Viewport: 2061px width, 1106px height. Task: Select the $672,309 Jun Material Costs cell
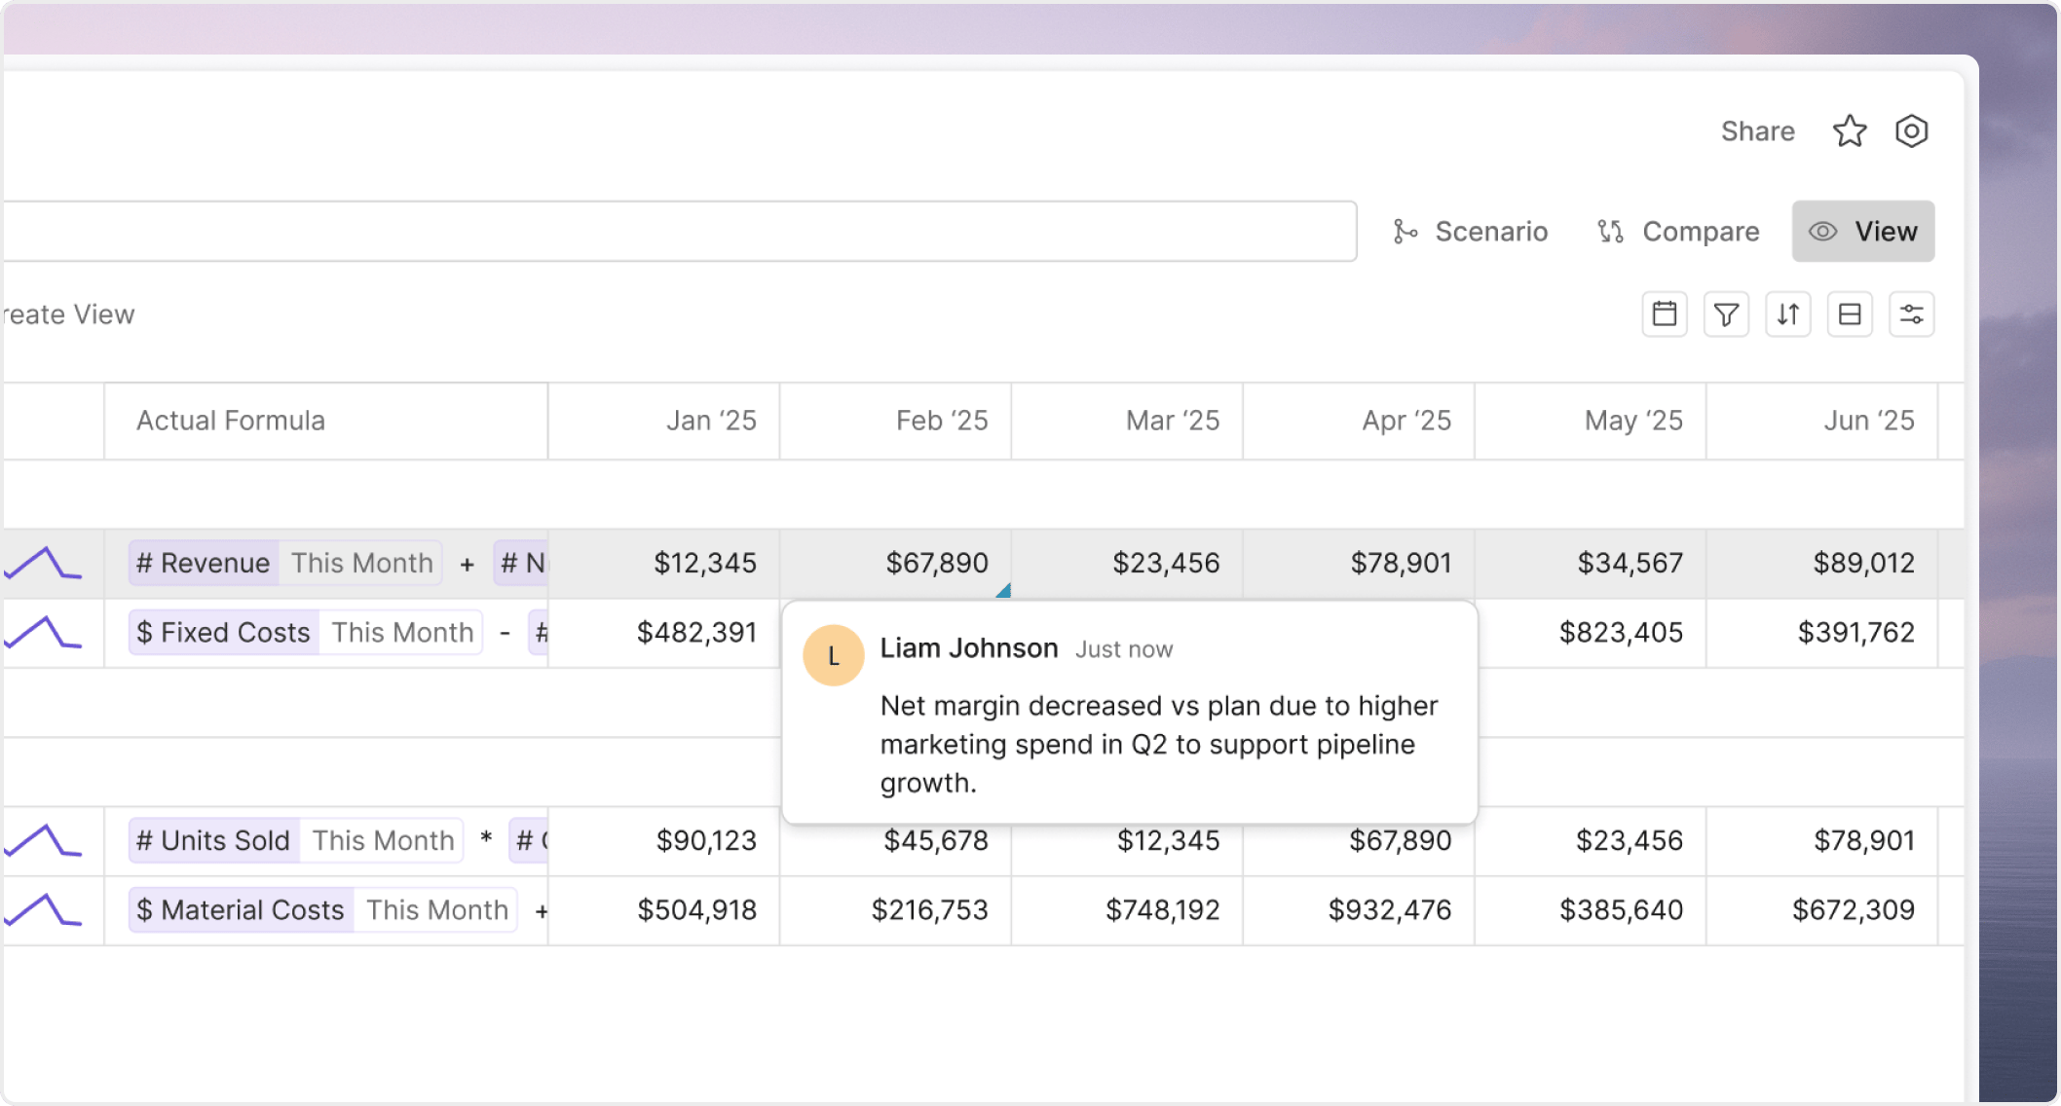[x=1822, y=910]
